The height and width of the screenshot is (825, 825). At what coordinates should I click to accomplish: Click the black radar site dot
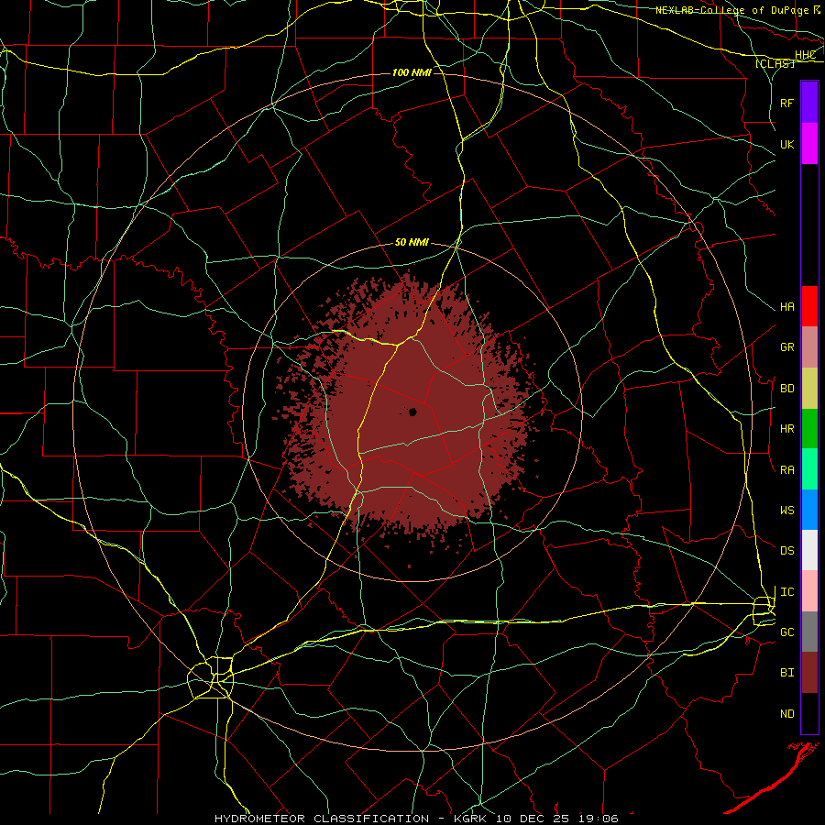pos(413,412)
